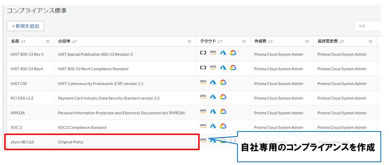The width and height of the screenshot is (389, 165).
Task: Click Google Cloud icon in NIST CSF row
Action: (x=223, y=82)
